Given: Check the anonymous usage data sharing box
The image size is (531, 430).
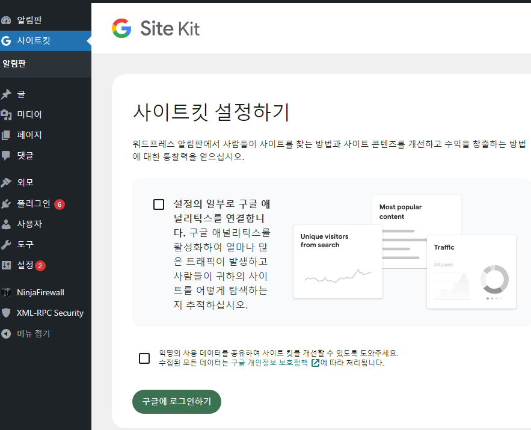Looking at the screenshot, I should pyautogui.click(x=144, y=358).
